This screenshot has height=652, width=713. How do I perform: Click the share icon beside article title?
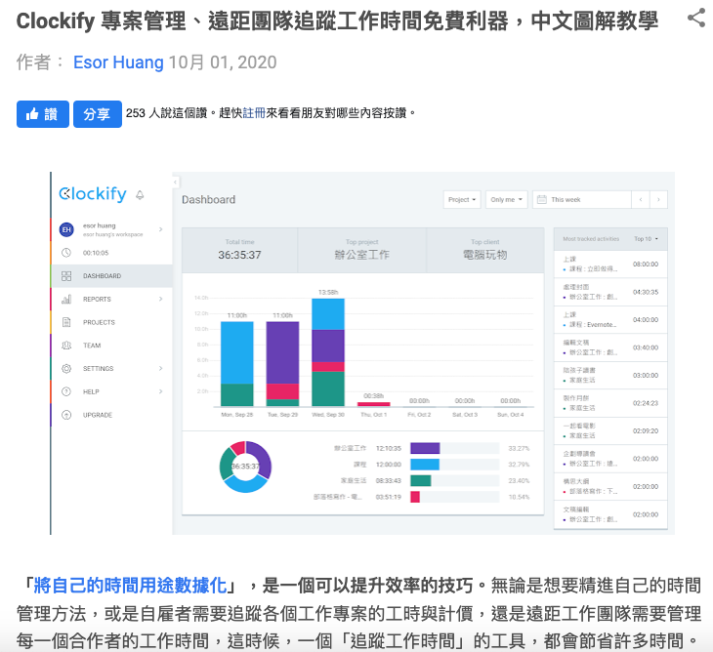point(696,19)
